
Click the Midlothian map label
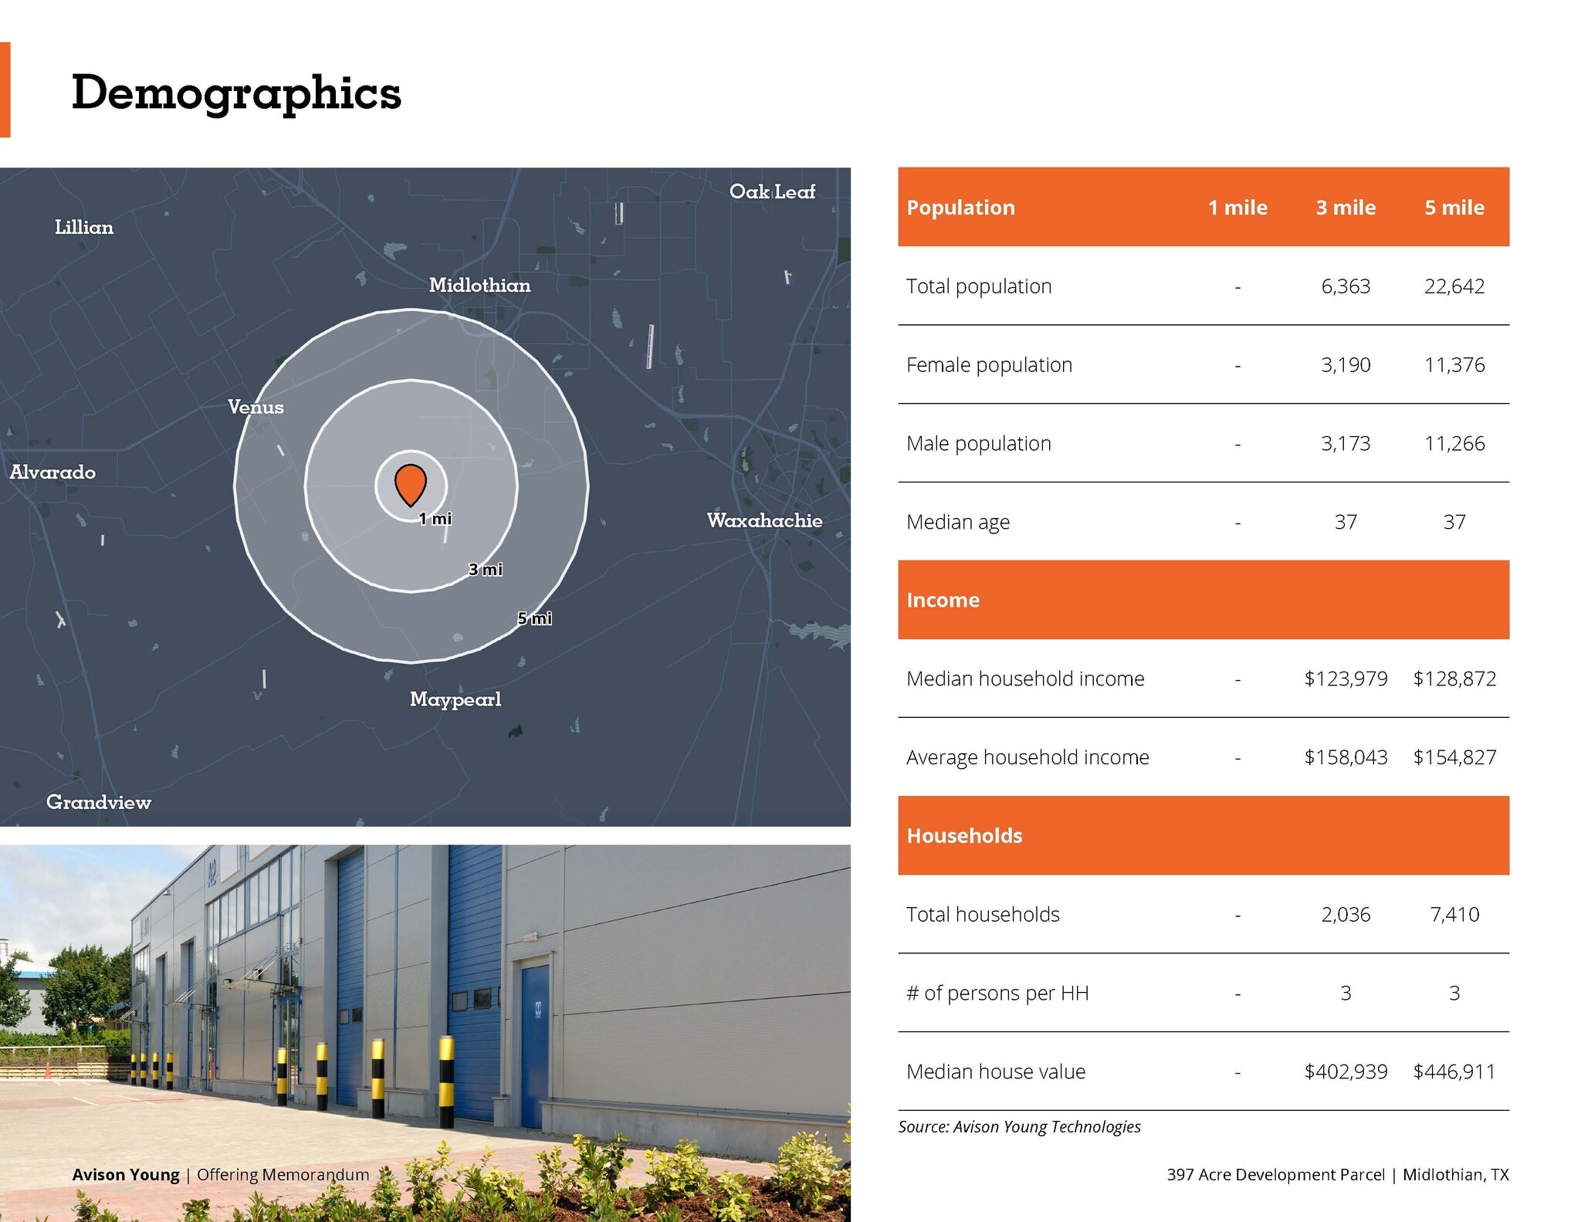tap(479, 285)
